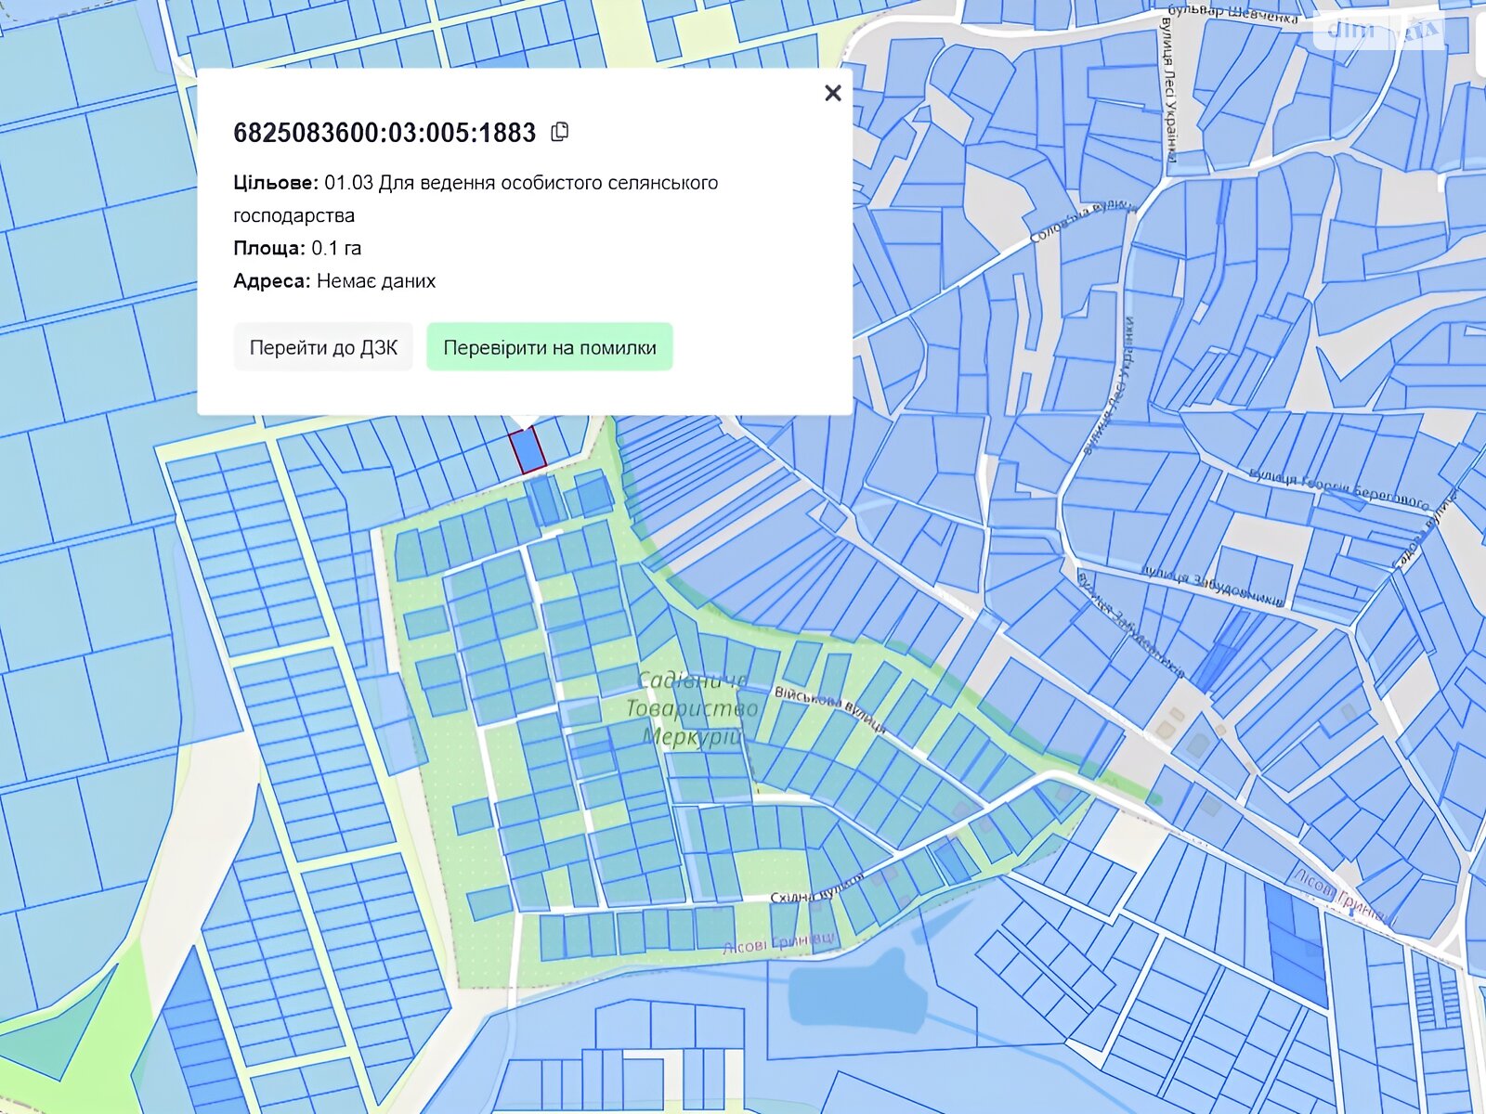Click the blue pond on the map
Viewport: 1486px width, 1114px height.
click(x=856, y=991)
